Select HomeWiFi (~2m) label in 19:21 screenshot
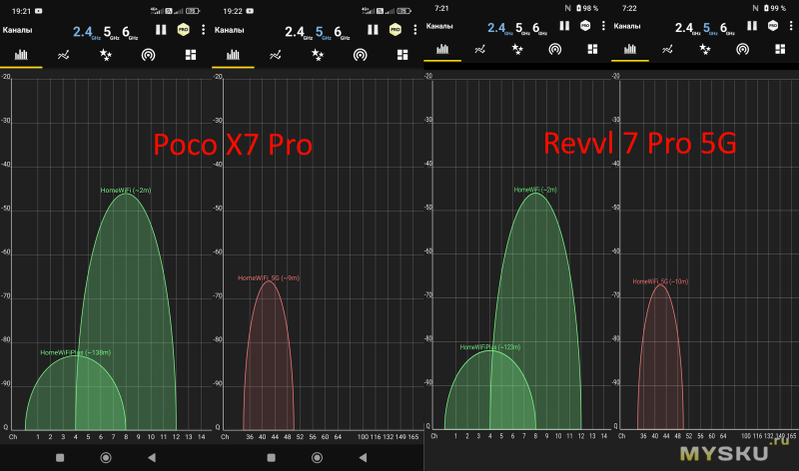The image size is (799, 471). 126,191
